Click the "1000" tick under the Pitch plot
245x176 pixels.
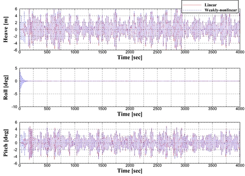(x=75, y=165)
